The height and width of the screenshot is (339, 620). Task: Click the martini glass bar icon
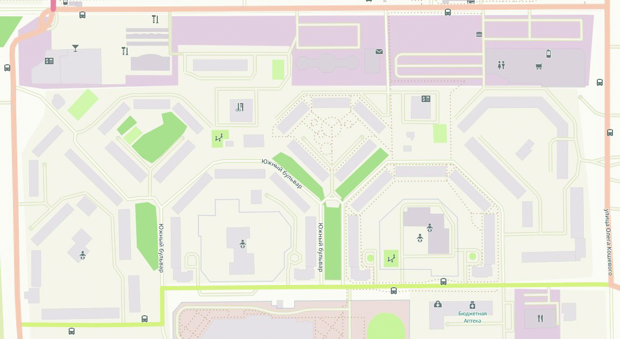click(x=75, y=48)
